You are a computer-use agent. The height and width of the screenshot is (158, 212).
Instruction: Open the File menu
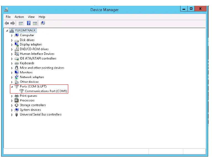(x=8, y=17)
